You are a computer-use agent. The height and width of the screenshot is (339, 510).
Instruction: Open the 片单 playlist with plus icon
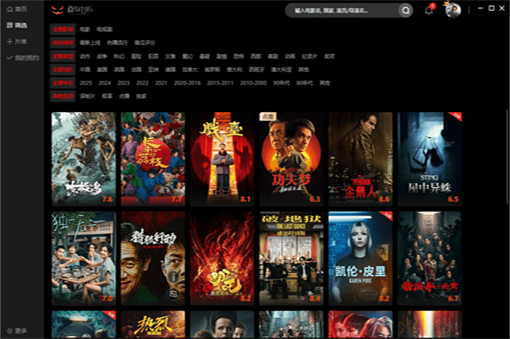pos(17,41)
